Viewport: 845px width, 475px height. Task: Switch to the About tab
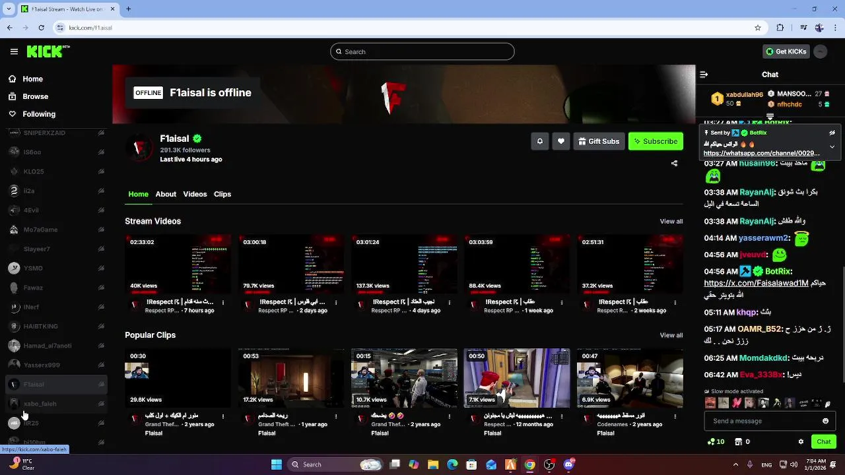pos(166,194)
